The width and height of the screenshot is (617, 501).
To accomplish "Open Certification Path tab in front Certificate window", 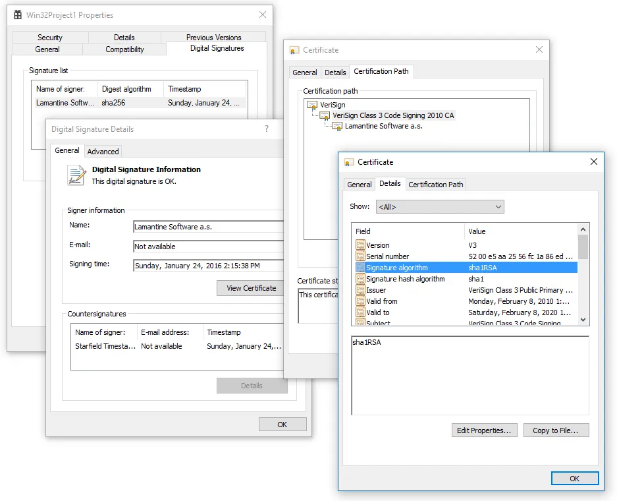I will coord(436,185).
